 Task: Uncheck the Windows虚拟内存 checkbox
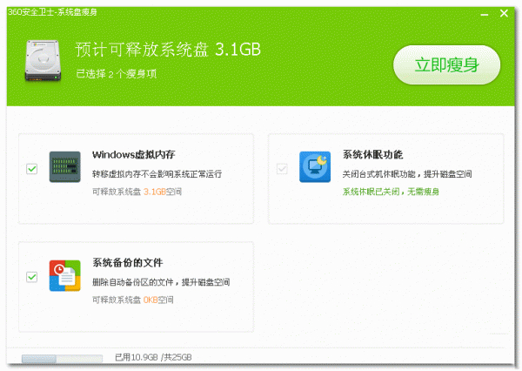tap(32, 168)
